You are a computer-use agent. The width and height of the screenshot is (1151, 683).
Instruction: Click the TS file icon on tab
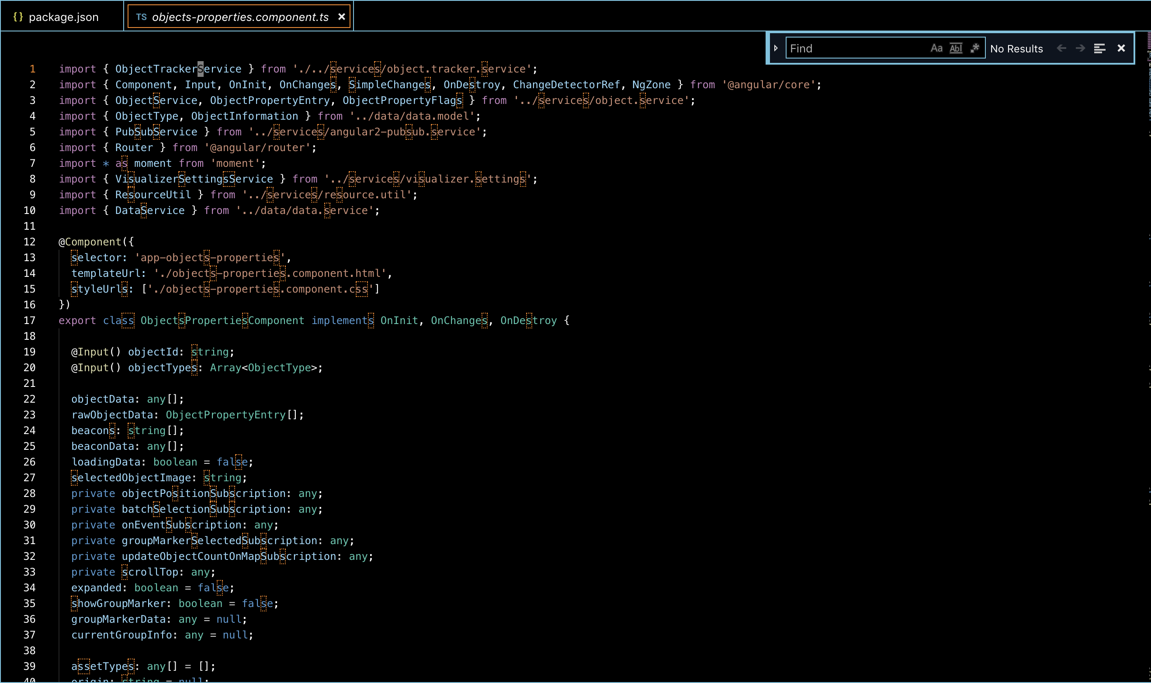click(x=141, y=17)
